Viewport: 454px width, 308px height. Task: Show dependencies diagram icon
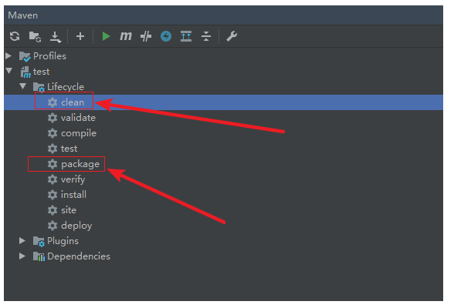tap(186, 36)
